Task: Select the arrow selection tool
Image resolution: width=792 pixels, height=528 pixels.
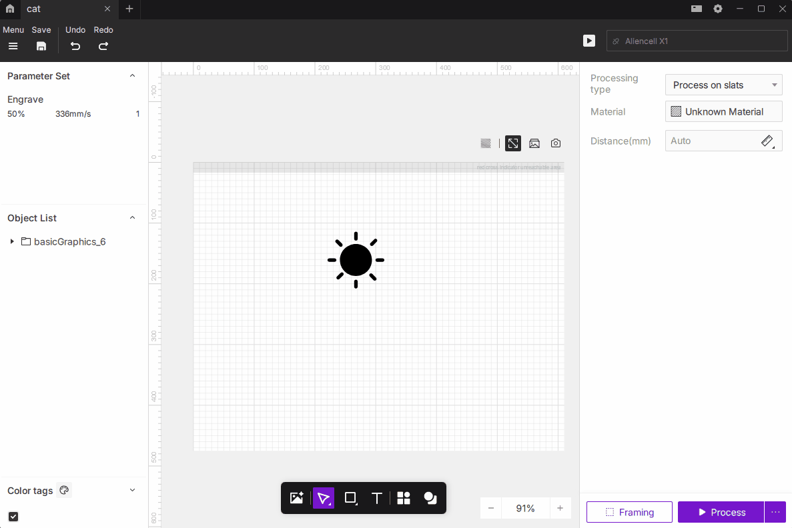Action: coord(324,498)
